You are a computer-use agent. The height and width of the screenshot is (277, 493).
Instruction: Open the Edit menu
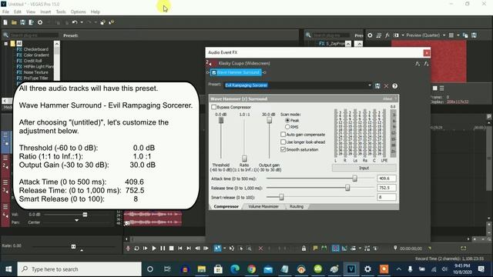17,12
